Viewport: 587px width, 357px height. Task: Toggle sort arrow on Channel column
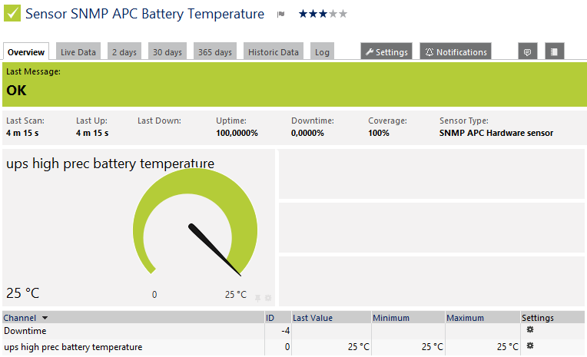click(x=45, y=318)
